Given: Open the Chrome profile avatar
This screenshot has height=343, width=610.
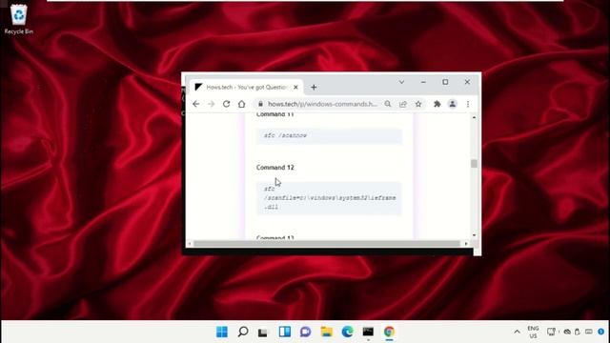Looking at the screenshot, I should click(x=453, y=104).
